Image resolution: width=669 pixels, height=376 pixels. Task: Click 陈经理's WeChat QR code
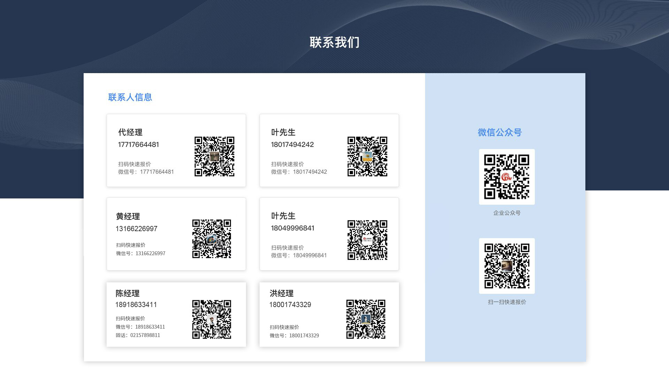(x=212, y=319)
